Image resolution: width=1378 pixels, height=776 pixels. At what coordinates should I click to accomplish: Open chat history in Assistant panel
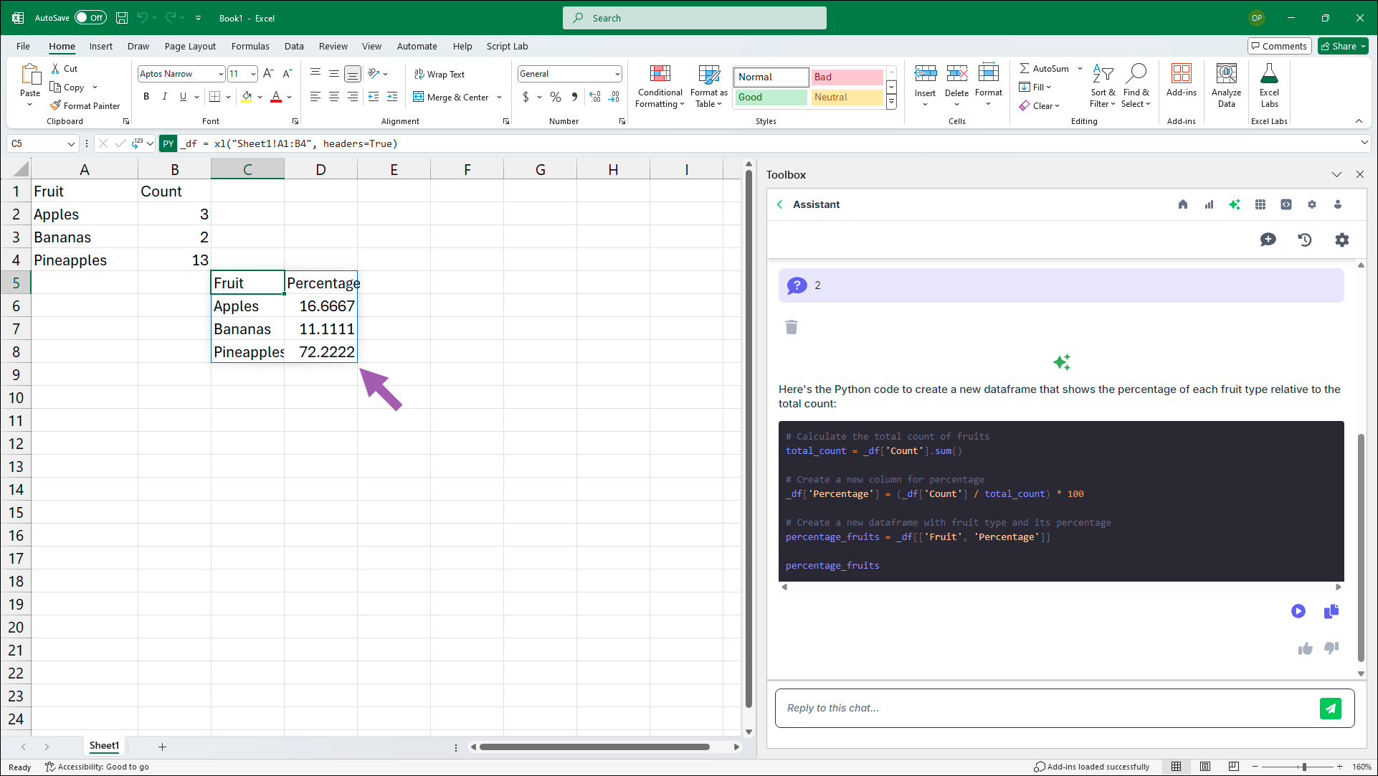click(x=1305, y=240)
